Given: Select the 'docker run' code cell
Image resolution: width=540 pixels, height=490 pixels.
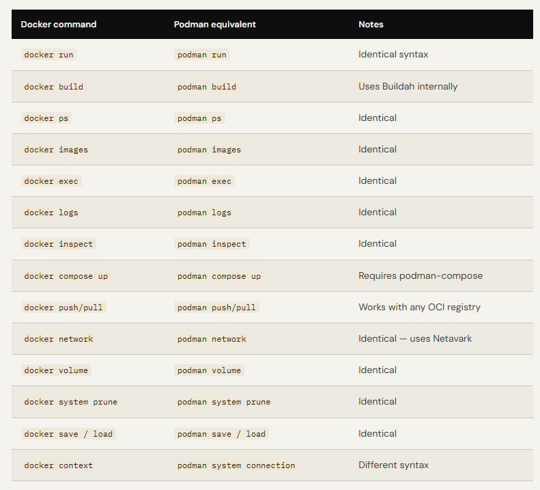Looking at the screenshot, I should (x=49, y=55).
